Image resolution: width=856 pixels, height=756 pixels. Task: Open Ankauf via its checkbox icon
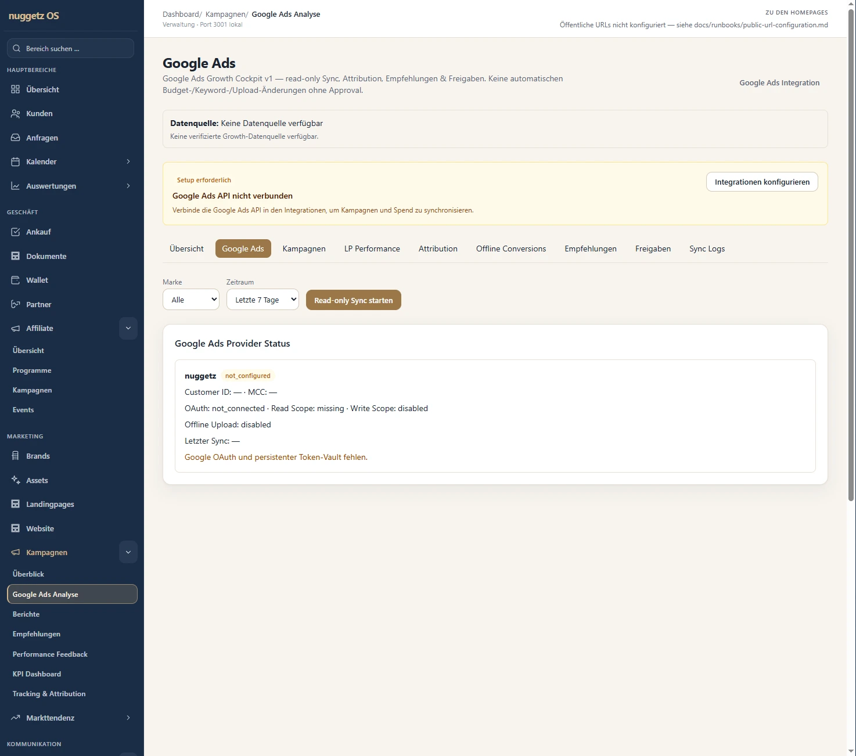[16, 232]
